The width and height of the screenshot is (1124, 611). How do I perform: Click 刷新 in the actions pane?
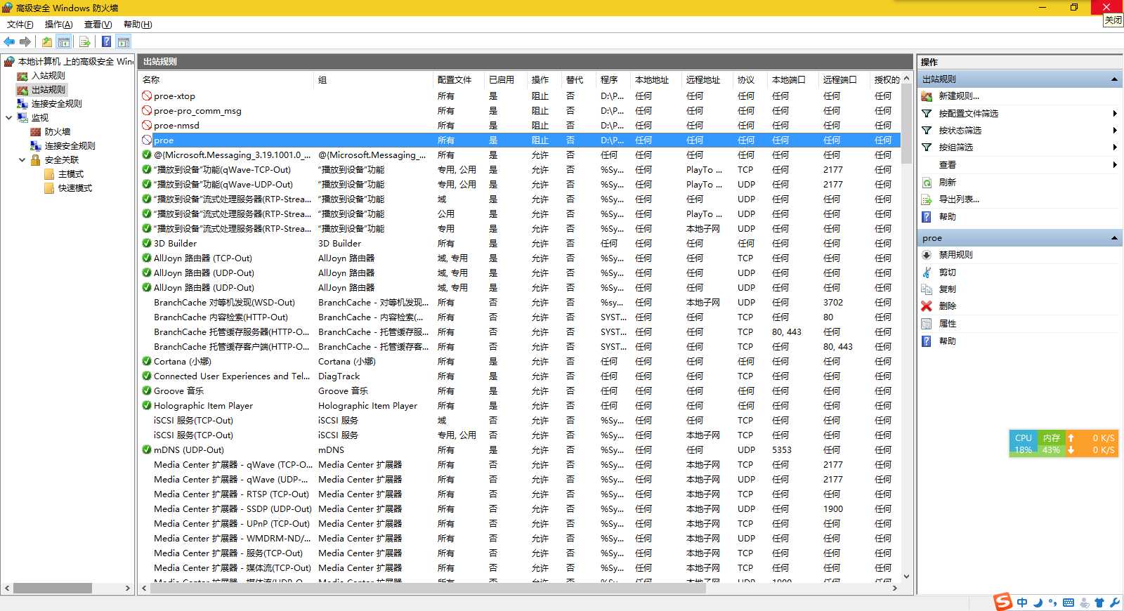pyautogui.click(x=947, y=183)
